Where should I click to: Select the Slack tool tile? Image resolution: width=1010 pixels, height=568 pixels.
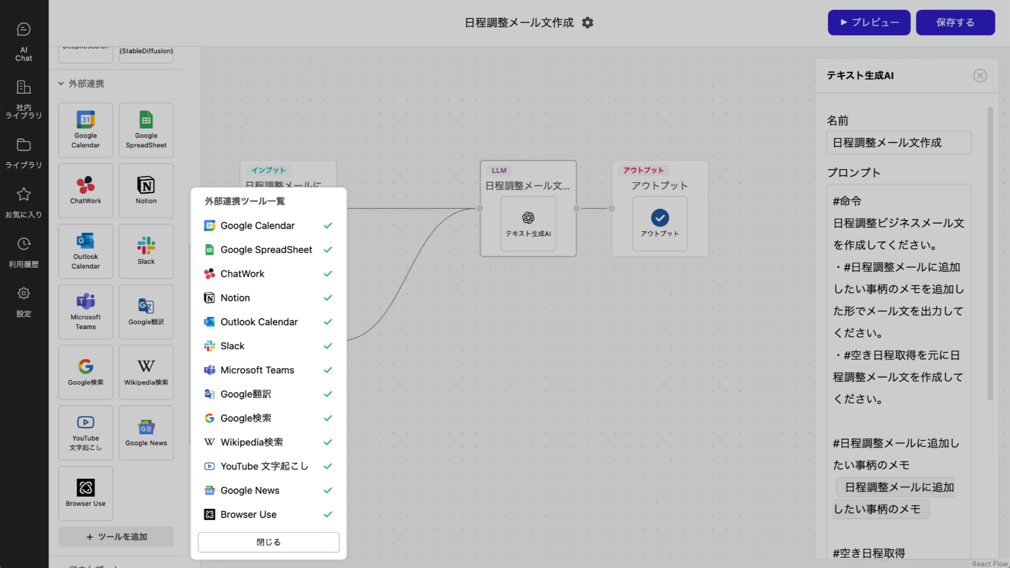(x=146, y=251)
